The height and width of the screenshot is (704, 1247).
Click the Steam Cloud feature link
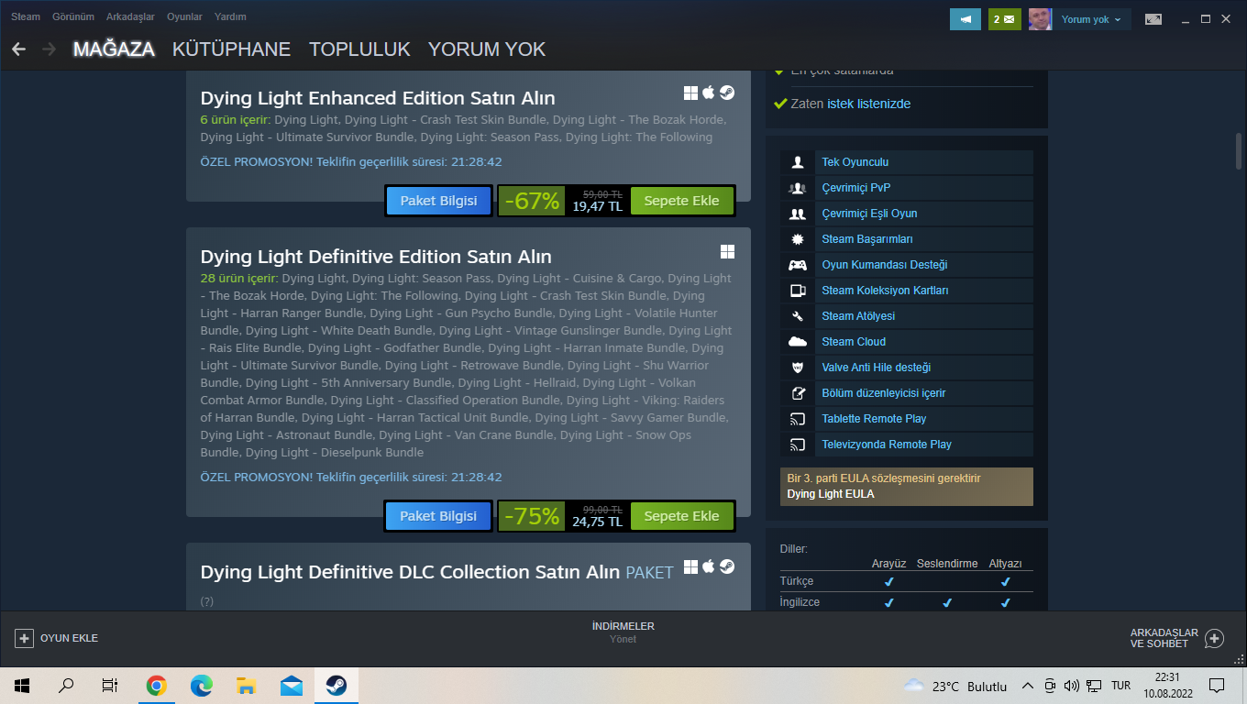coord(854,342)
